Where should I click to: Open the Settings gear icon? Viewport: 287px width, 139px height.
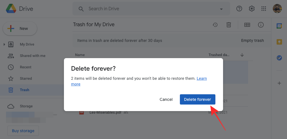click(252, 9)
